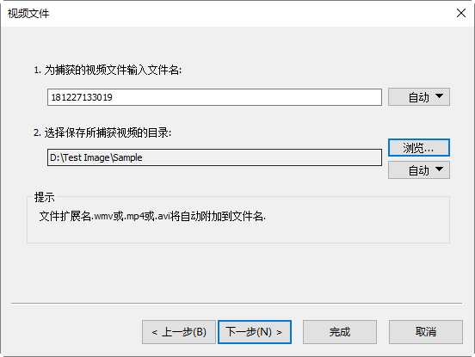Click the 视频文件 title bar text
The height and width of the screenshot is (357, 475).
(28, 13)
